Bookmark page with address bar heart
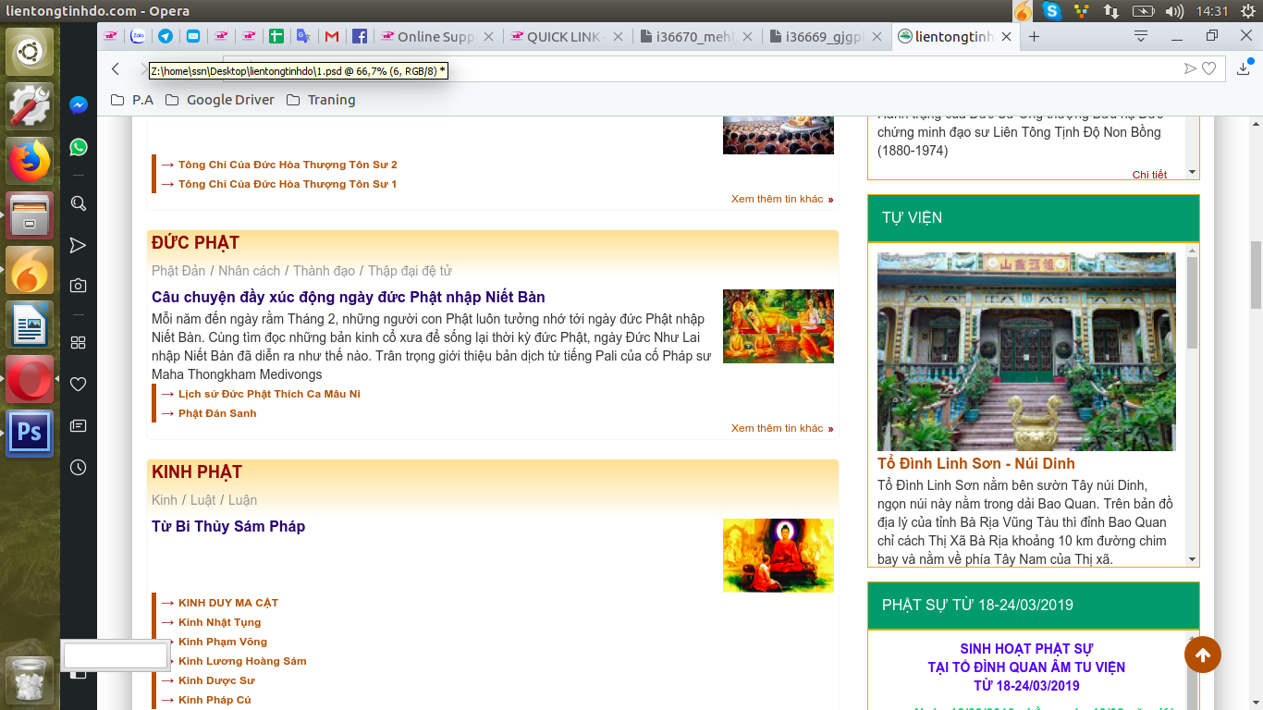 1208,68
